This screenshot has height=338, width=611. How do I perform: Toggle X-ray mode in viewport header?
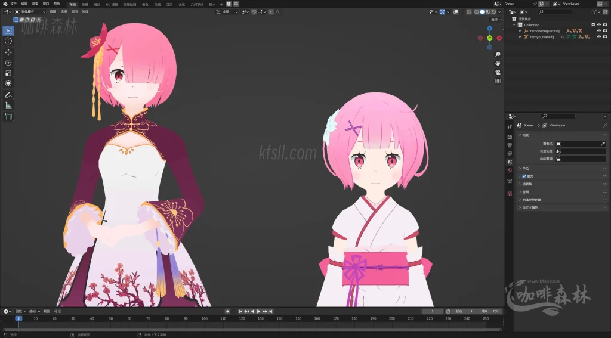[469, 12]
